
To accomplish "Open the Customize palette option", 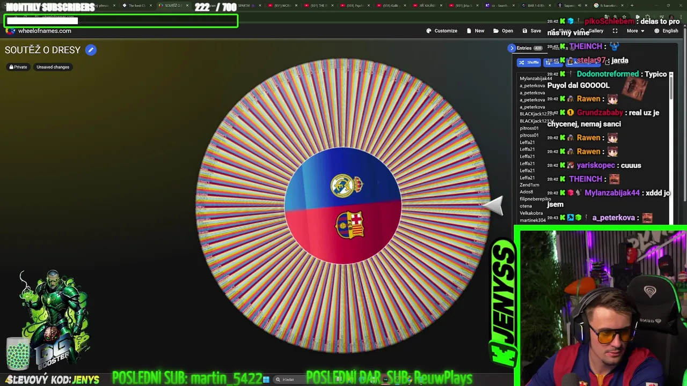I will pos(442,31).
